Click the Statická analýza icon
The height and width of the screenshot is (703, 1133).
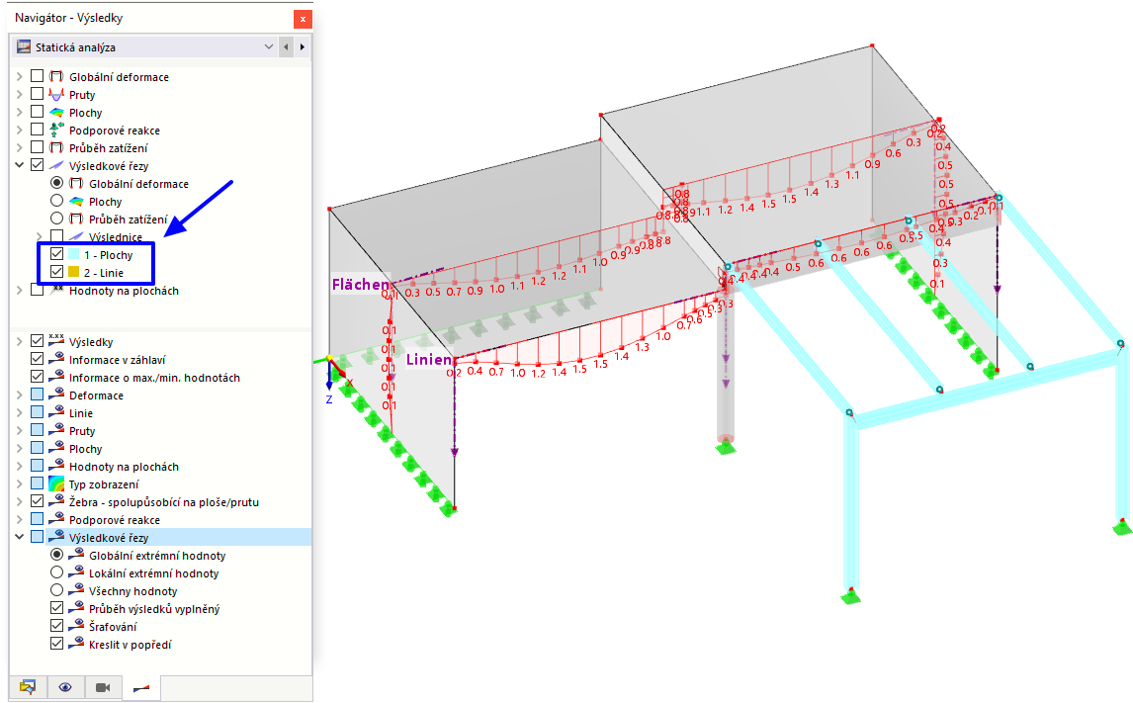click(x=24, y=46)
